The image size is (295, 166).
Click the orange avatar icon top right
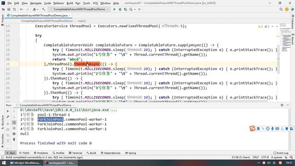(x=287, y=9)
